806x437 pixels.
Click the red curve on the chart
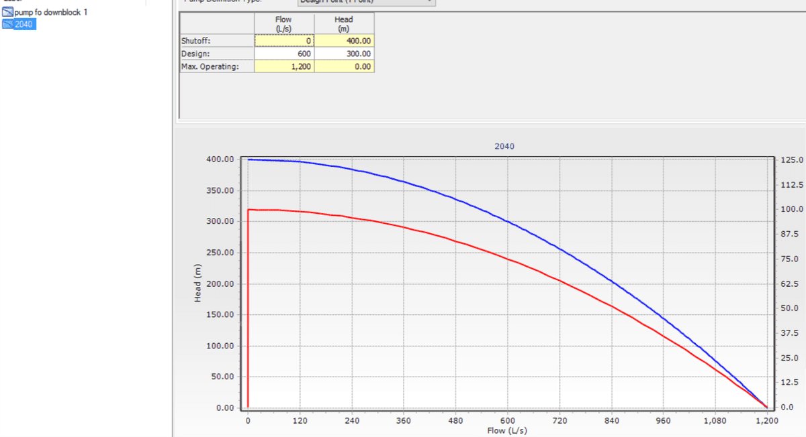tap(508, 260)
